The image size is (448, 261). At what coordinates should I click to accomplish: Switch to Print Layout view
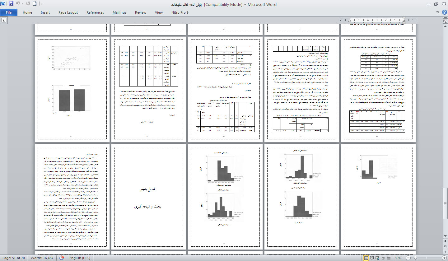(x=366, y=258)
